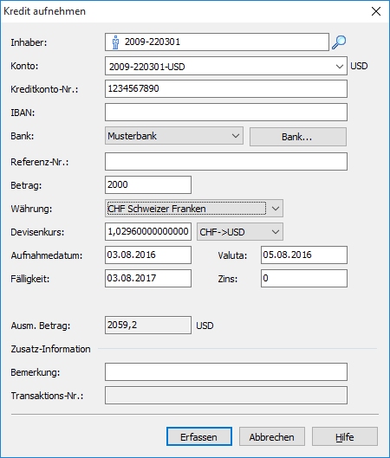
Task: Open Hilfe help button
Action: coord(345,436)
